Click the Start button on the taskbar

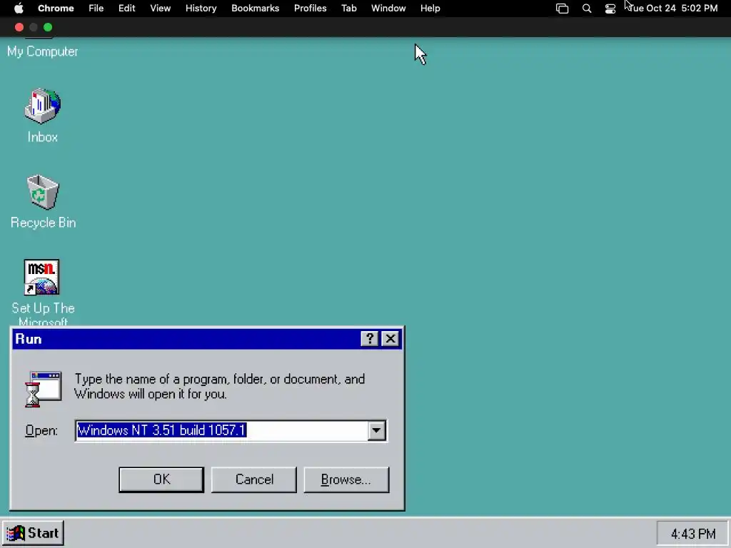[x=33, y=533]
